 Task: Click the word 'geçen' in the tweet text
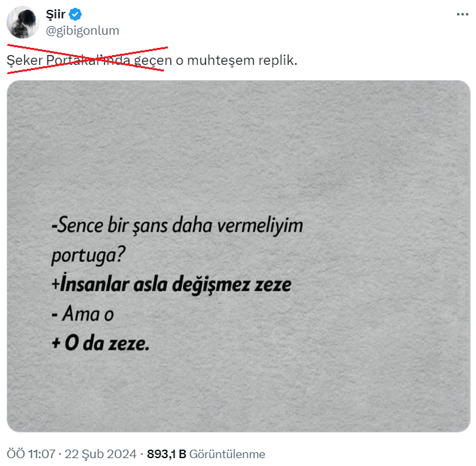(x=153, y=60)
